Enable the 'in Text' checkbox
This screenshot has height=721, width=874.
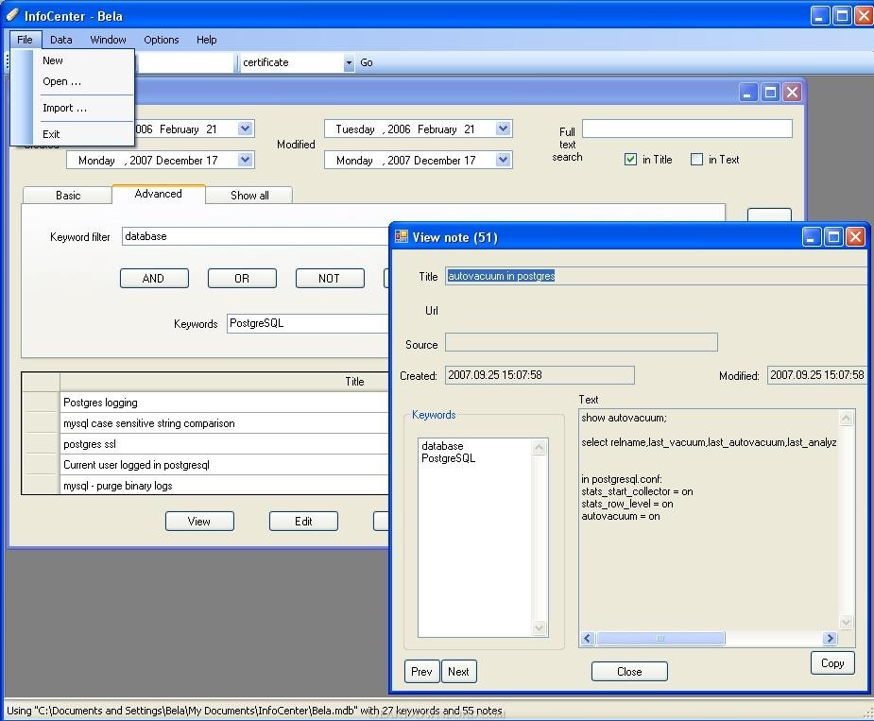point(696,160)
